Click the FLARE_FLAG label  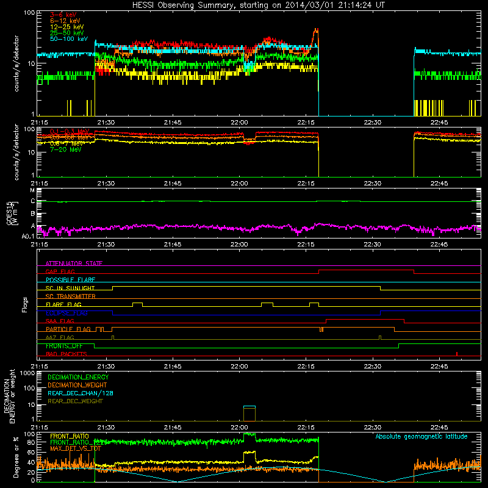tap(63, 304)
